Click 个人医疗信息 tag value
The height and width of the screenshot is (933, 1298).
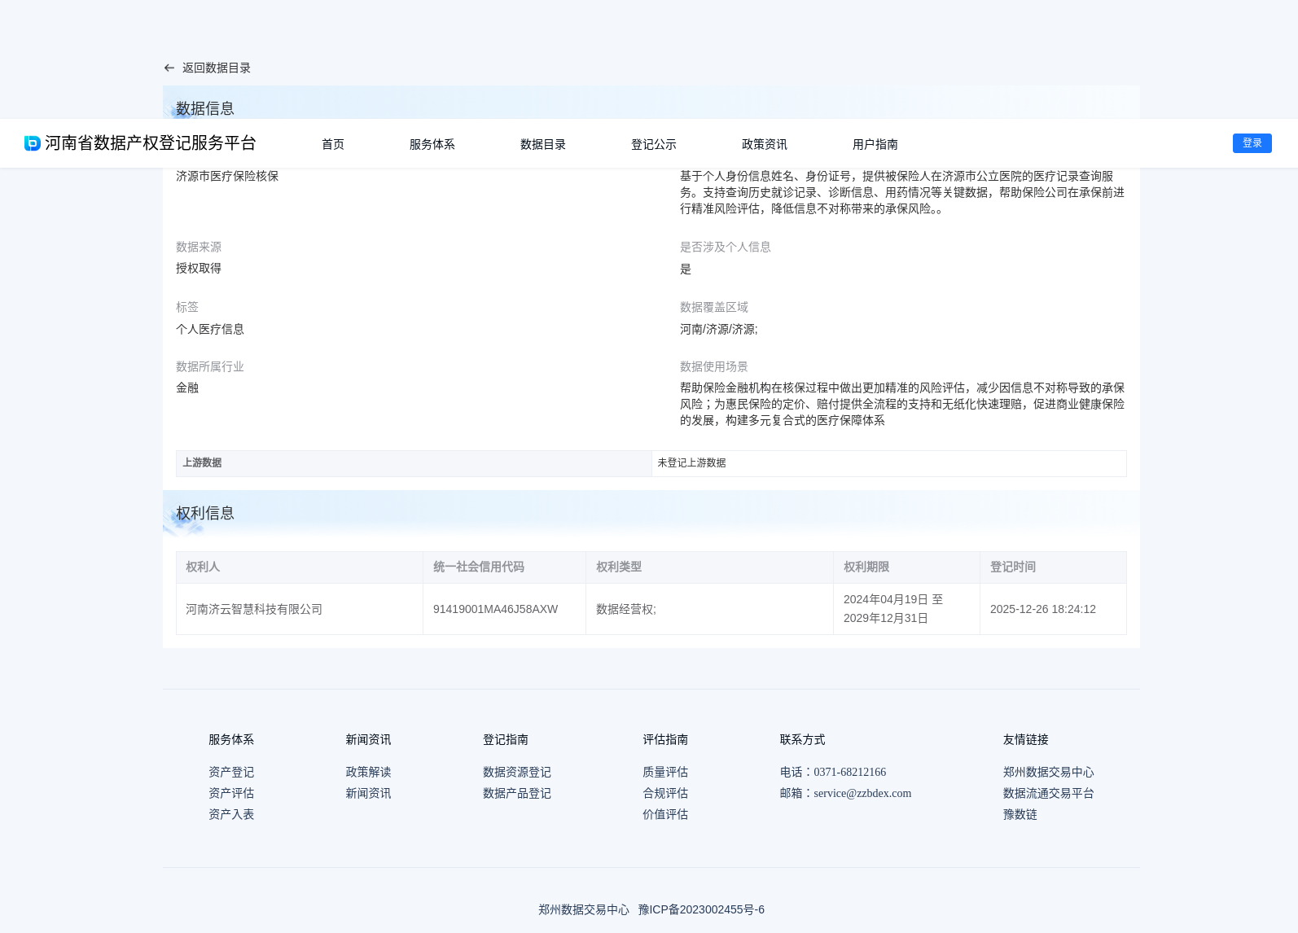[x=210, y=329]
